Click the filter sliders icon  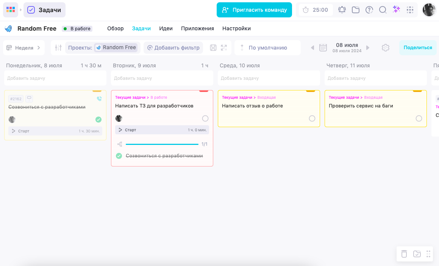(58, 48)
